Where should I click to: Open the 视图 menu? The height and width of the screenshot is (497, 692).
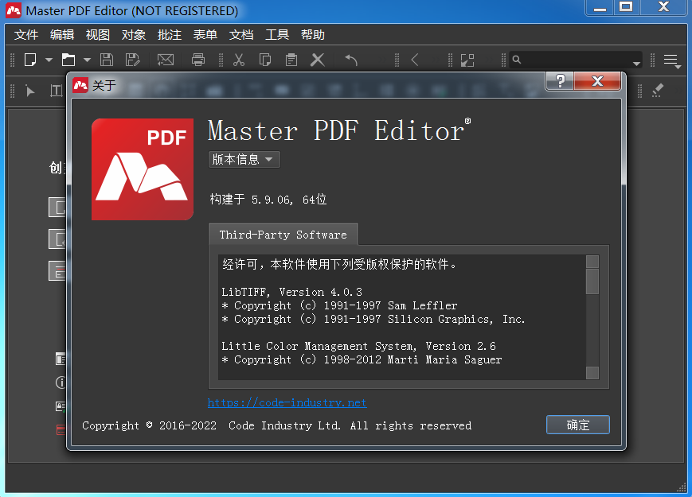97,35
